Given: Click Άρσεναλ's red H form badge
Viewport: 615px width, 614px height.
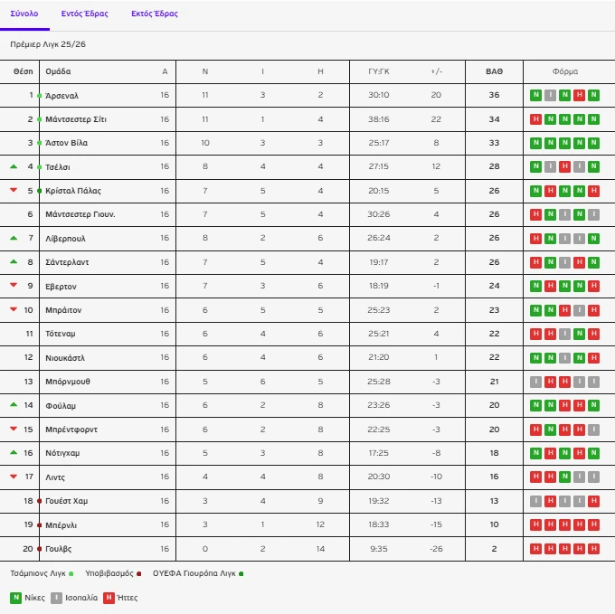Looking at the screenshot, I should [x=579, y=95].
